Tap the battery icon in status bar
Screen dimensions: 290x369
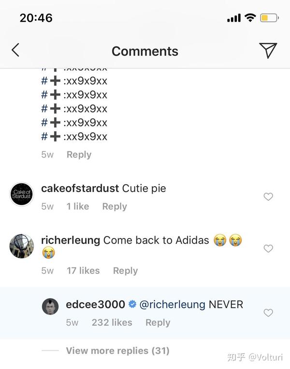point(269,18)
